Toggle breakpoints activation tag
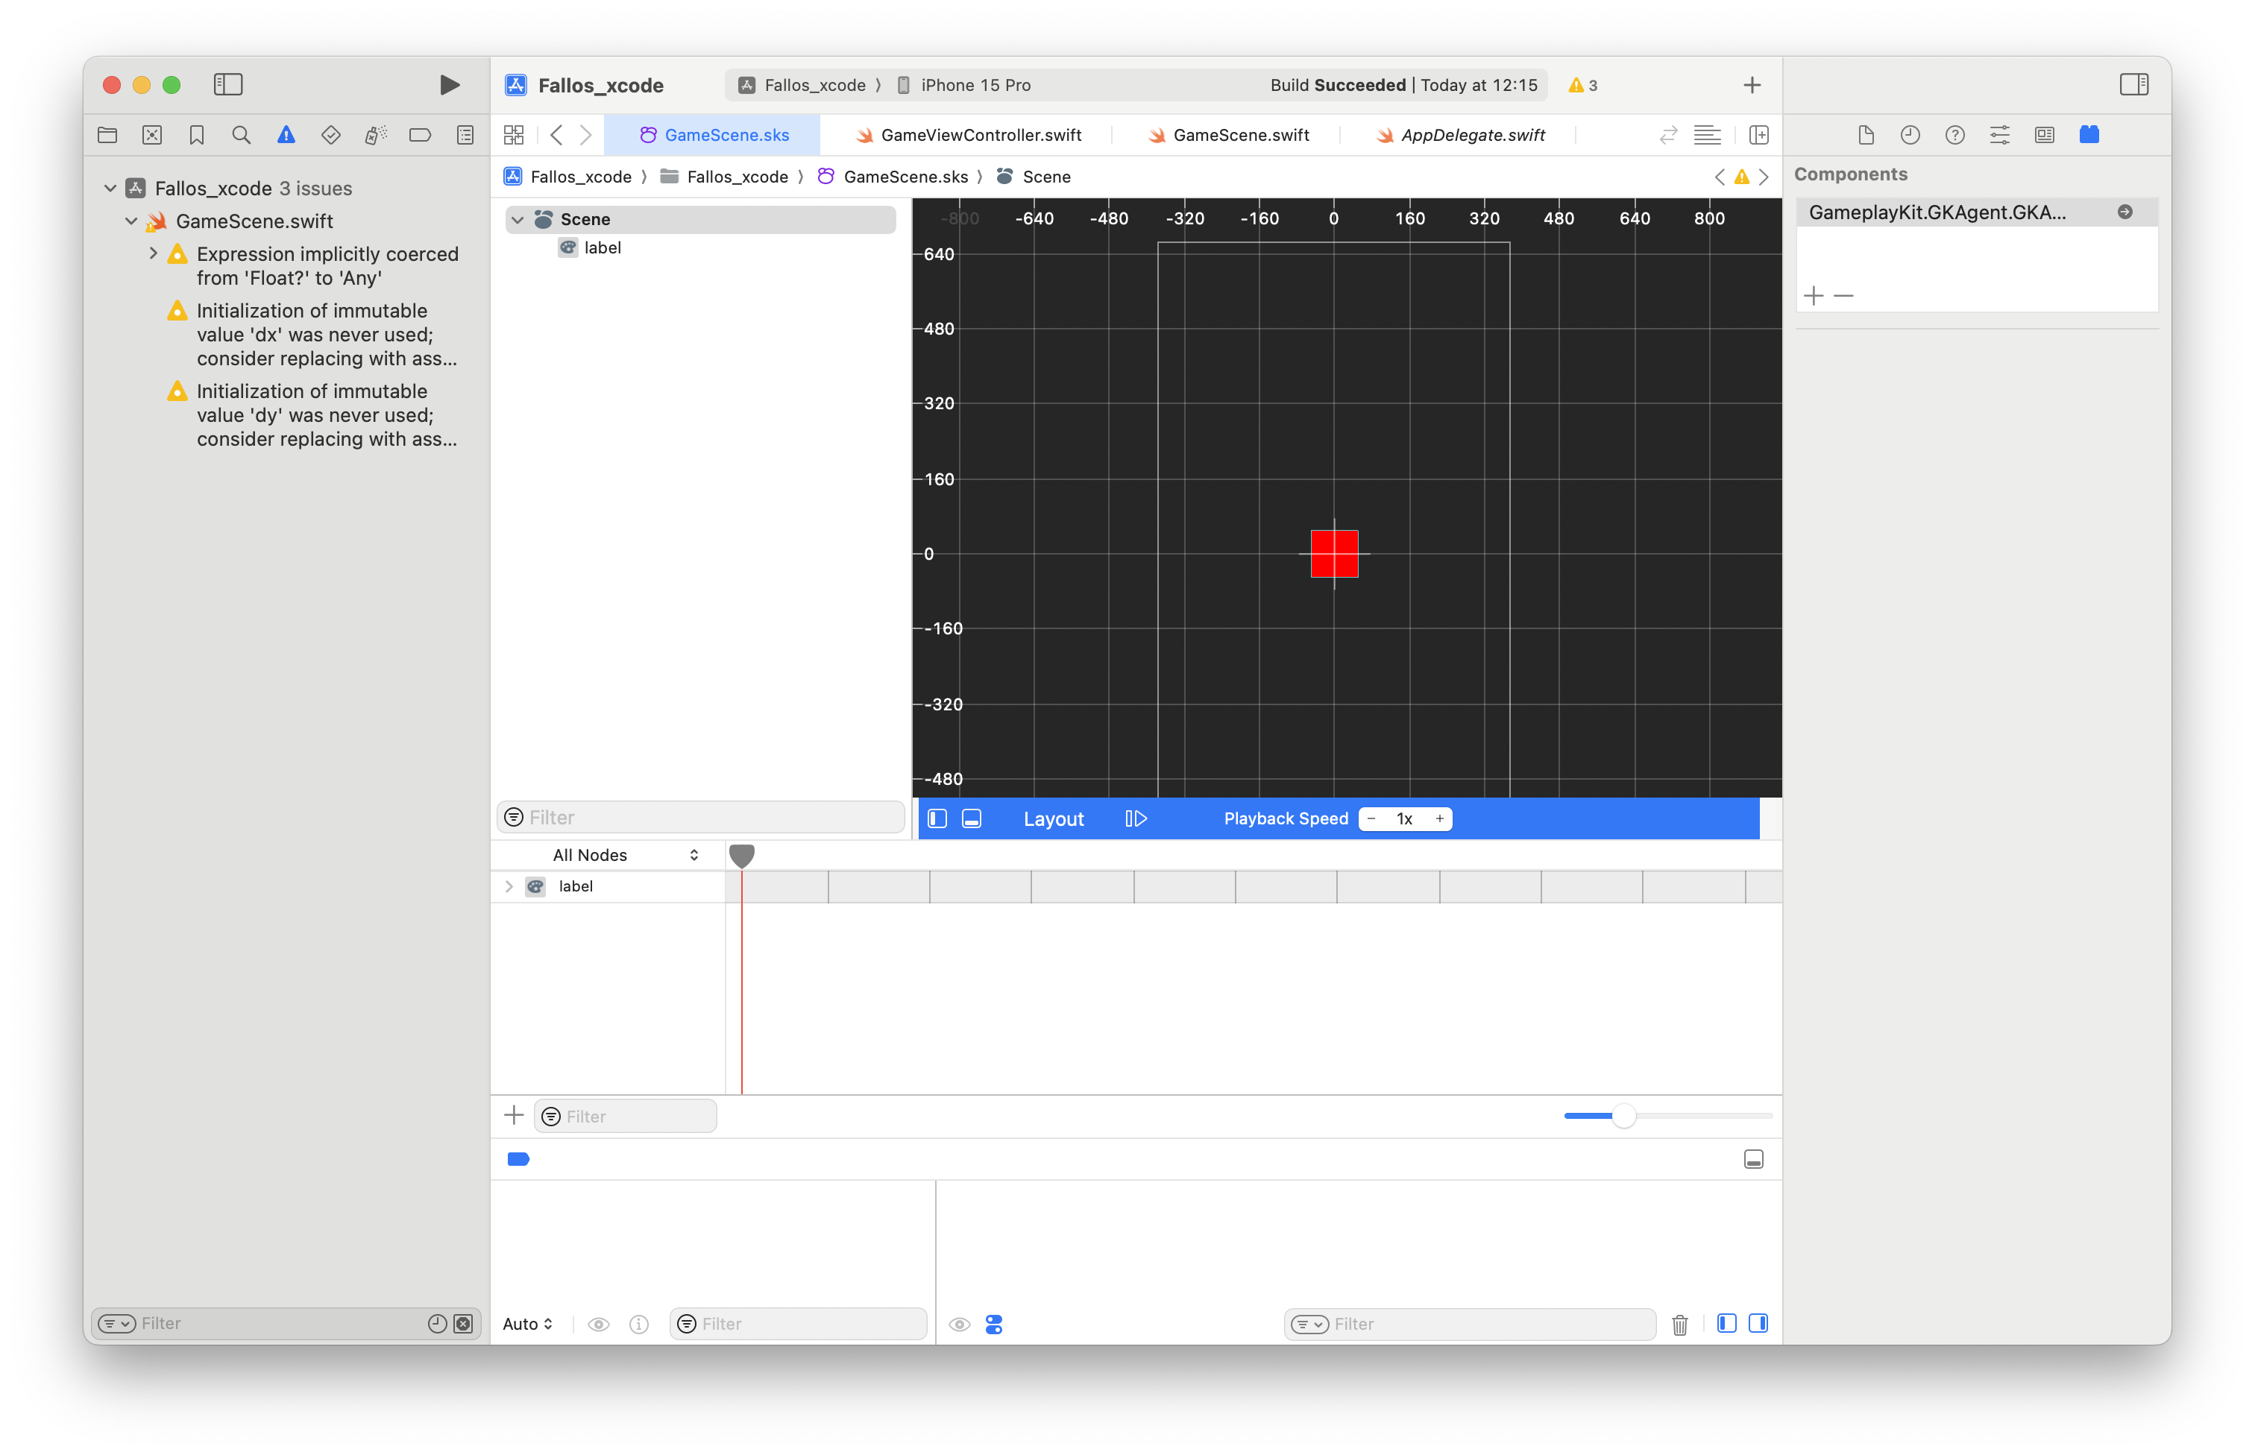The width and height of the screenshot is (2255, 1455). [x=519, y=1159]
